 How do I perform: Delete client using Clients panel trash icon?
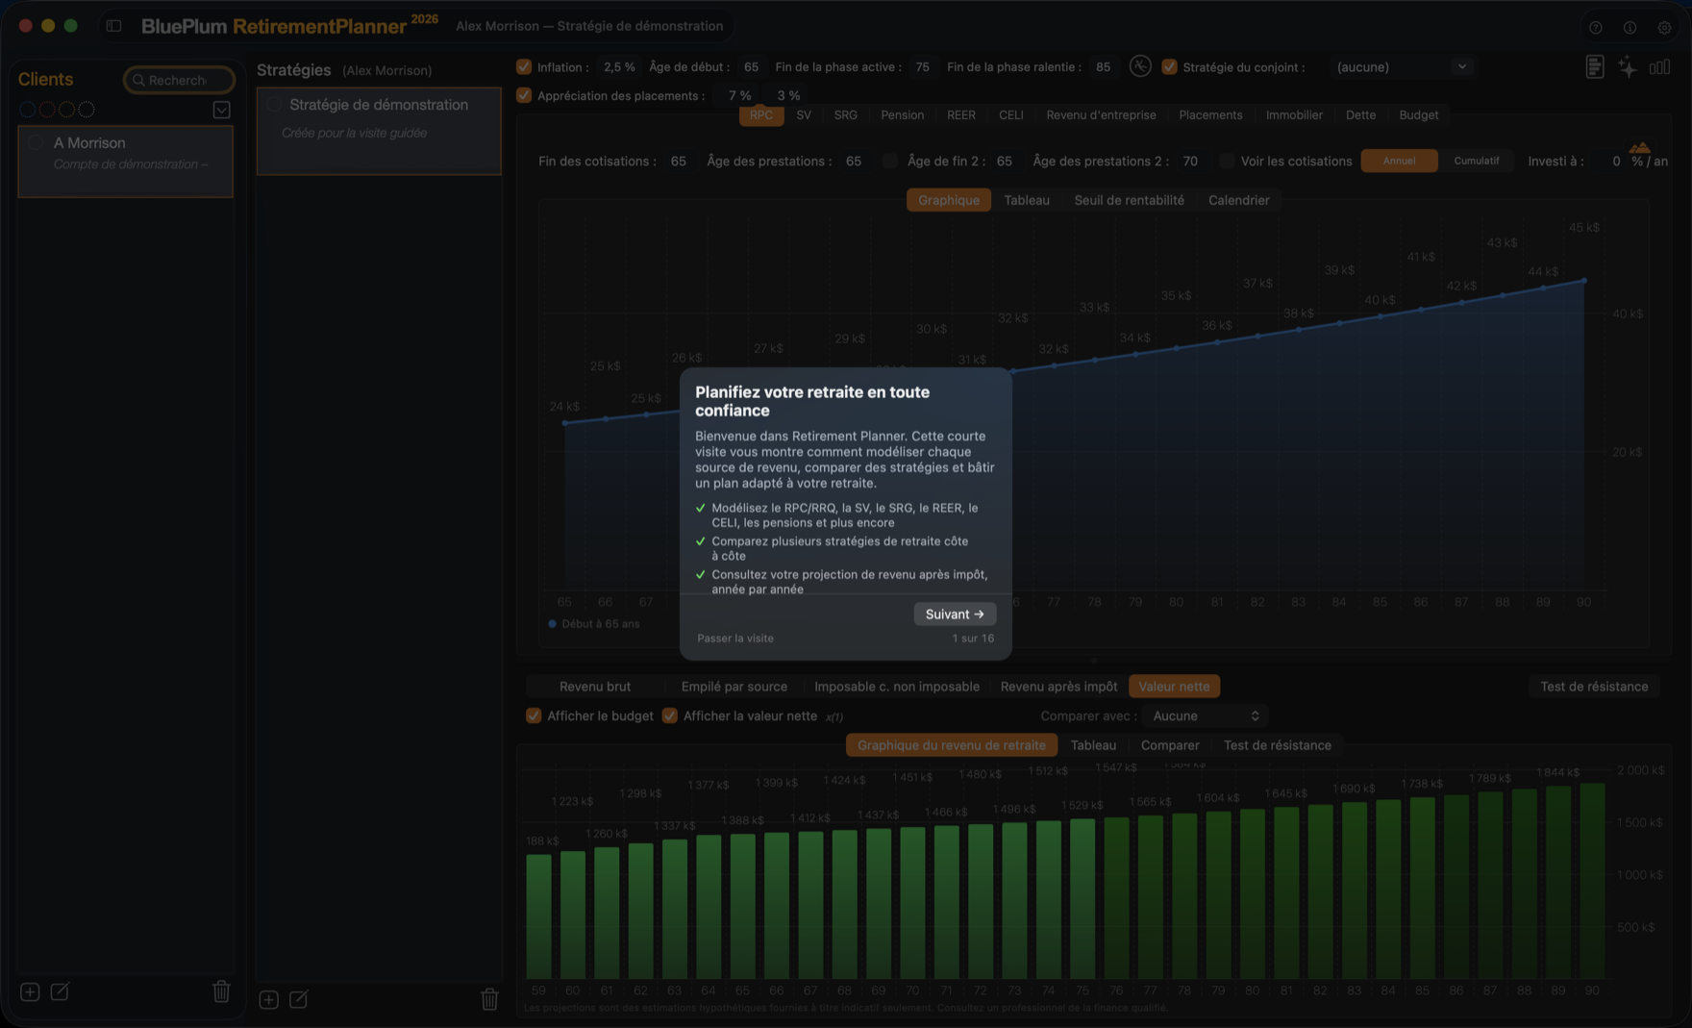tap(221, 991)
